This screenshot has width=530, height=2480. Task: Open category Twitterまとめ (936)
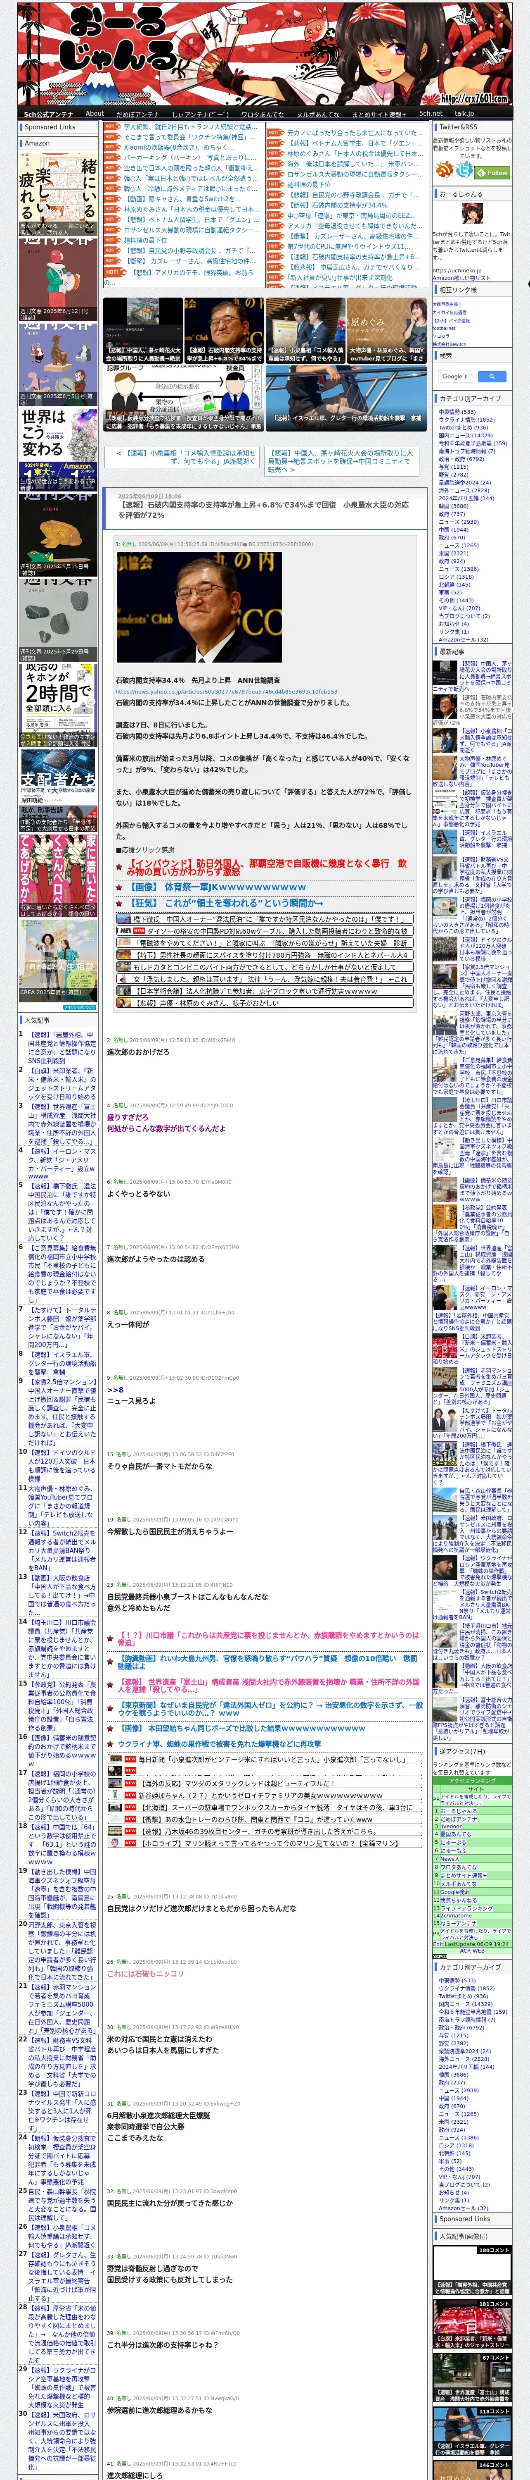pos(463,427)
